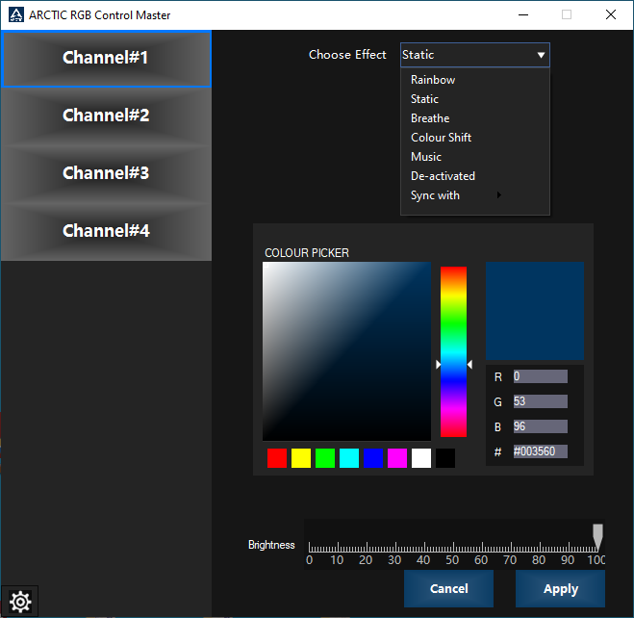Switch to Channel#4

click(x=106, y=231)
